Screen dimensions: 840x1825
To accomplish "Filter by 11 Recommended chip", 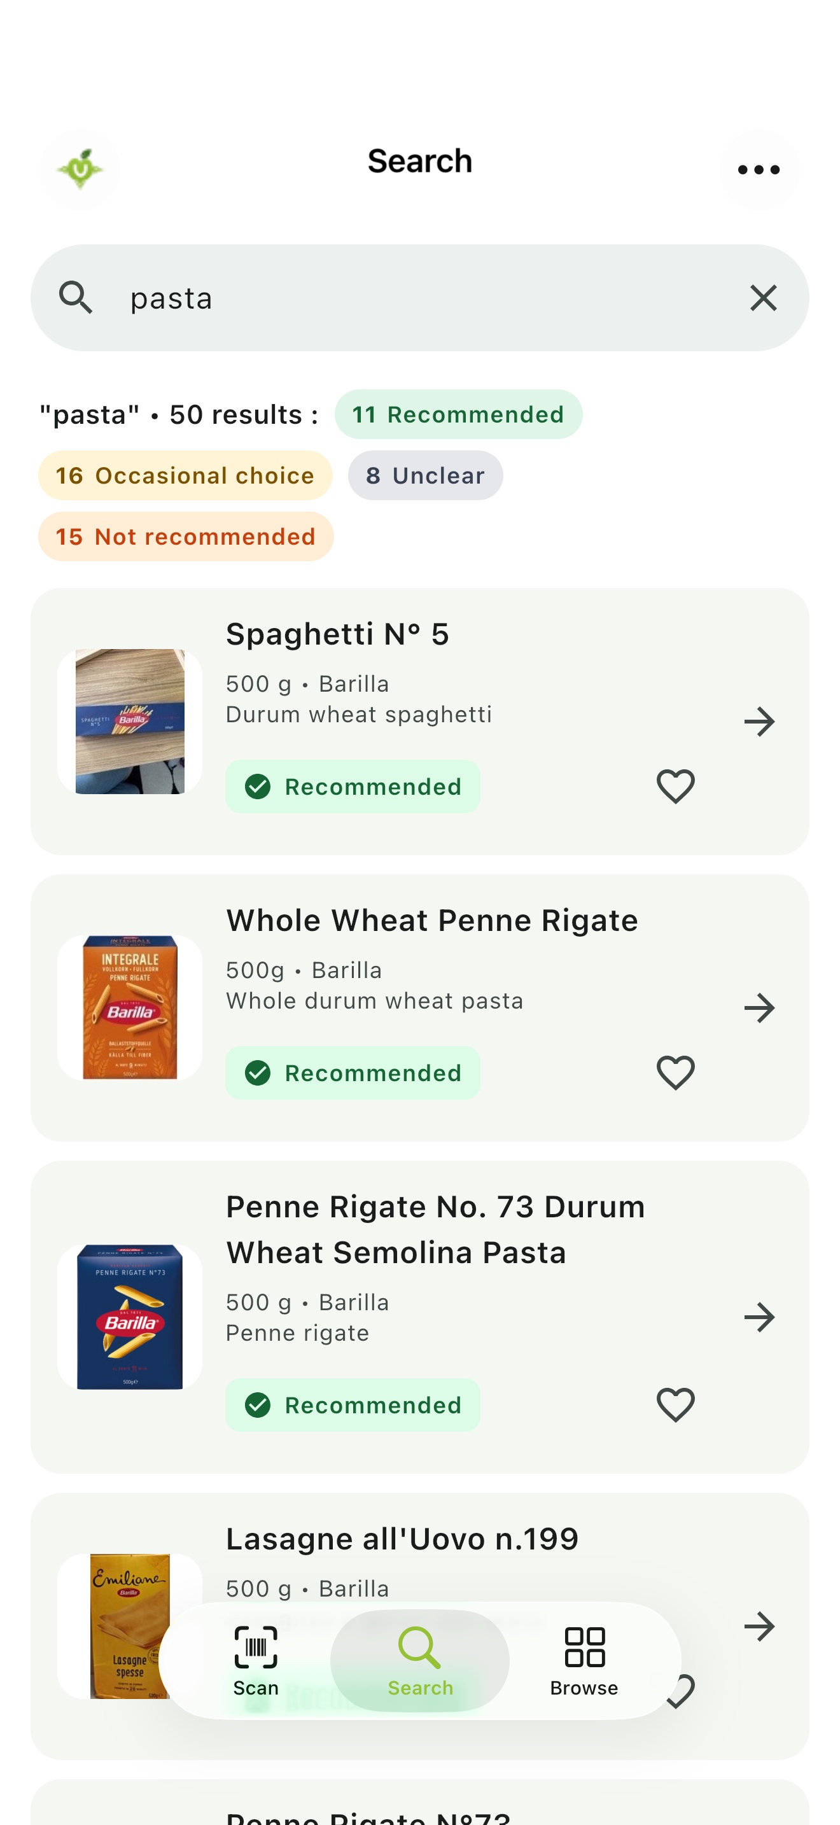I will point(458,414).
